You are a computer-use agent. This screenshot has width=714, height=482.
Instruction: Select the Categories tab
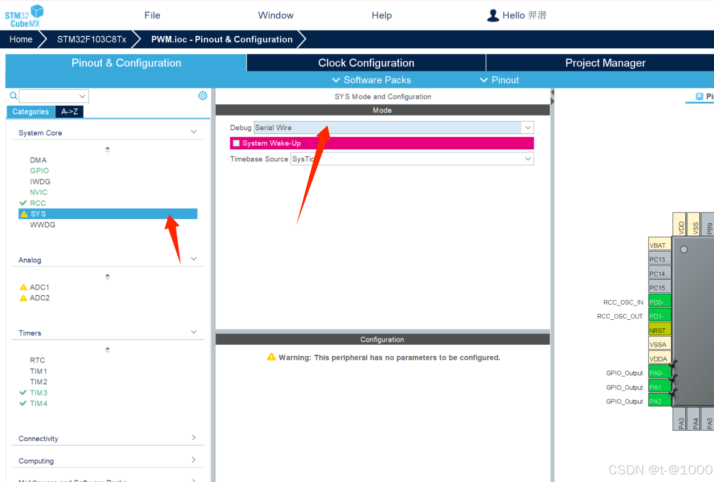point(30,112)
